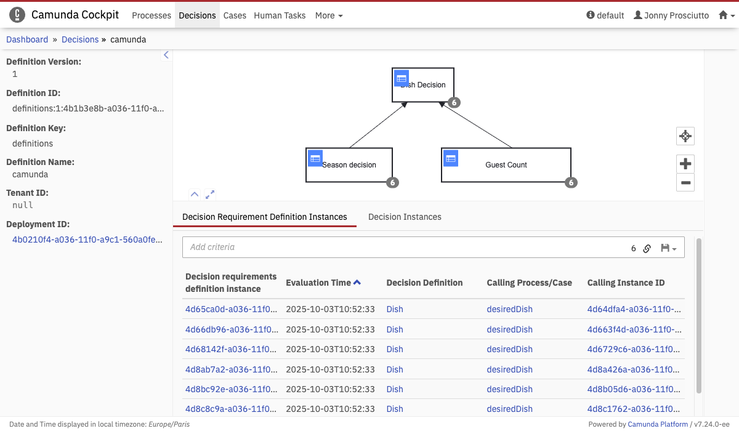Go to Dashboard in breadcrumb
The width and height of the screenshot is (739, 431).
pyautogui.click(x=27, y=39)
